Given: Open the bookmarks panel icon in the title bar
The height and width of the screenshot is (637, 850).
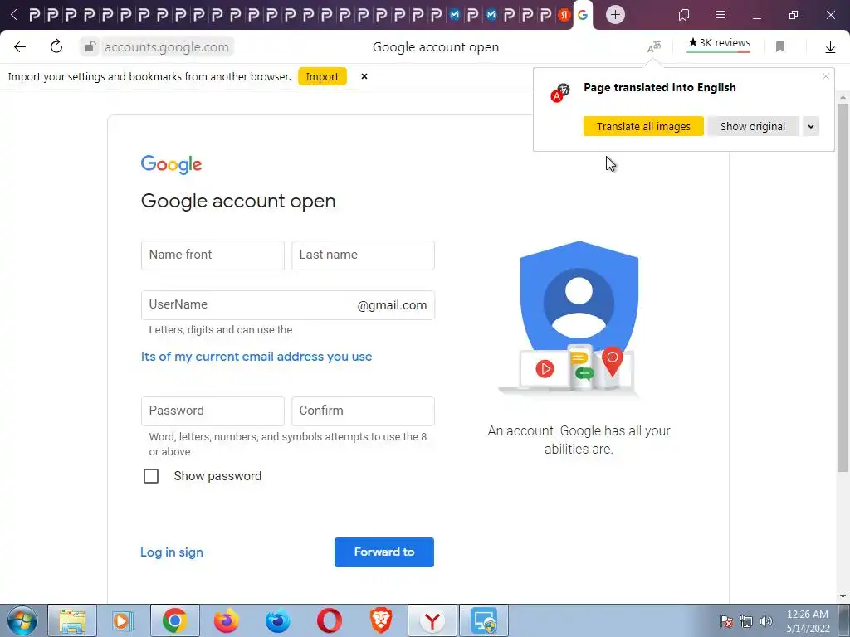Looking at the screenshot, I should pyautogui.click(x=684, y=15).
